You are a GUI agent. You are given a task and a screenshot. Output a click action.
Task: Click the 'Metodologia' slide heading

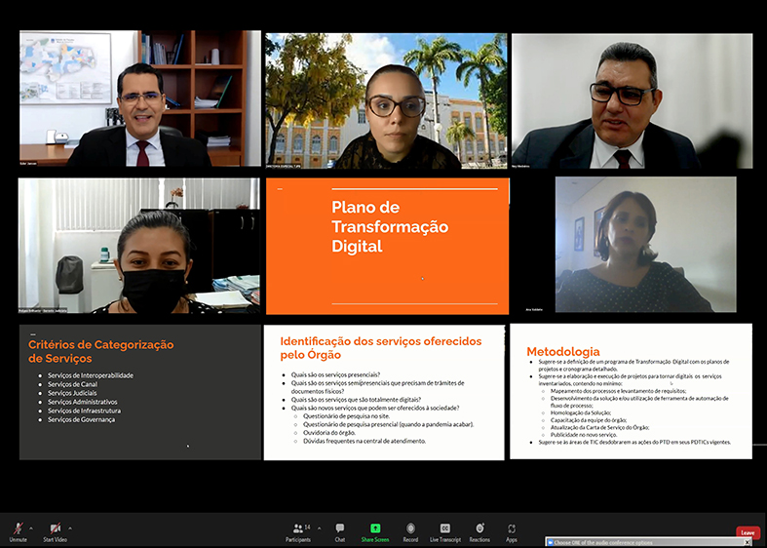563,351
